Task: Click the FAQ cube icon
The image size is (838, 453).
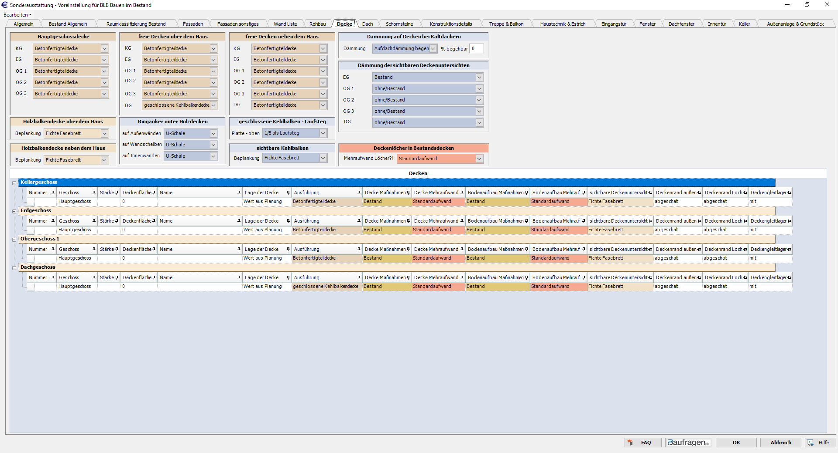Action: tap(630, 443)
